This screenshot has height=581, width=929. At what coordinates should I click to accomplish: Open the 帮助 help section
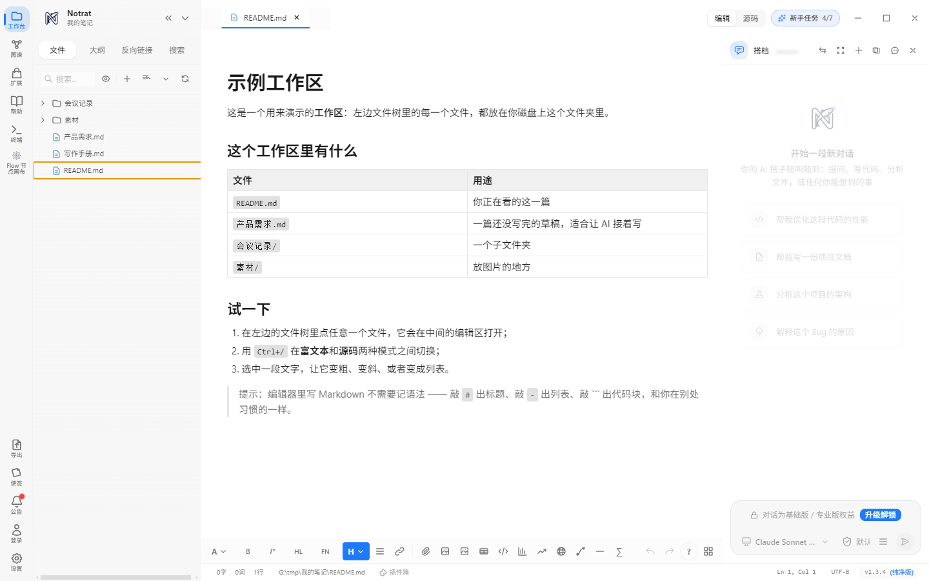tap(17, 105)
